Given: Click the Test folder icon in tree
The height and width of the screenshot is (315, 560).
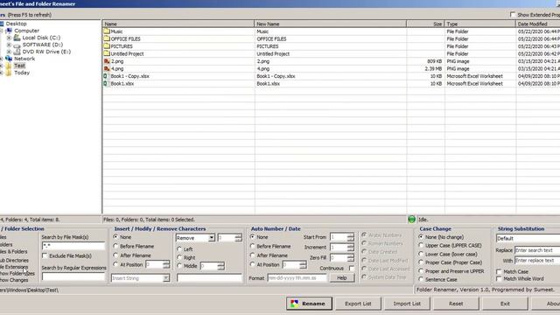Looking at the screenshot, I should (x=9, y=66).
